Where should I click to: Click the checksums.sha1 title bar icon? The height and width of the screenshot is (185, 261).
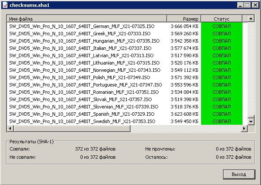tap(5, 5)
